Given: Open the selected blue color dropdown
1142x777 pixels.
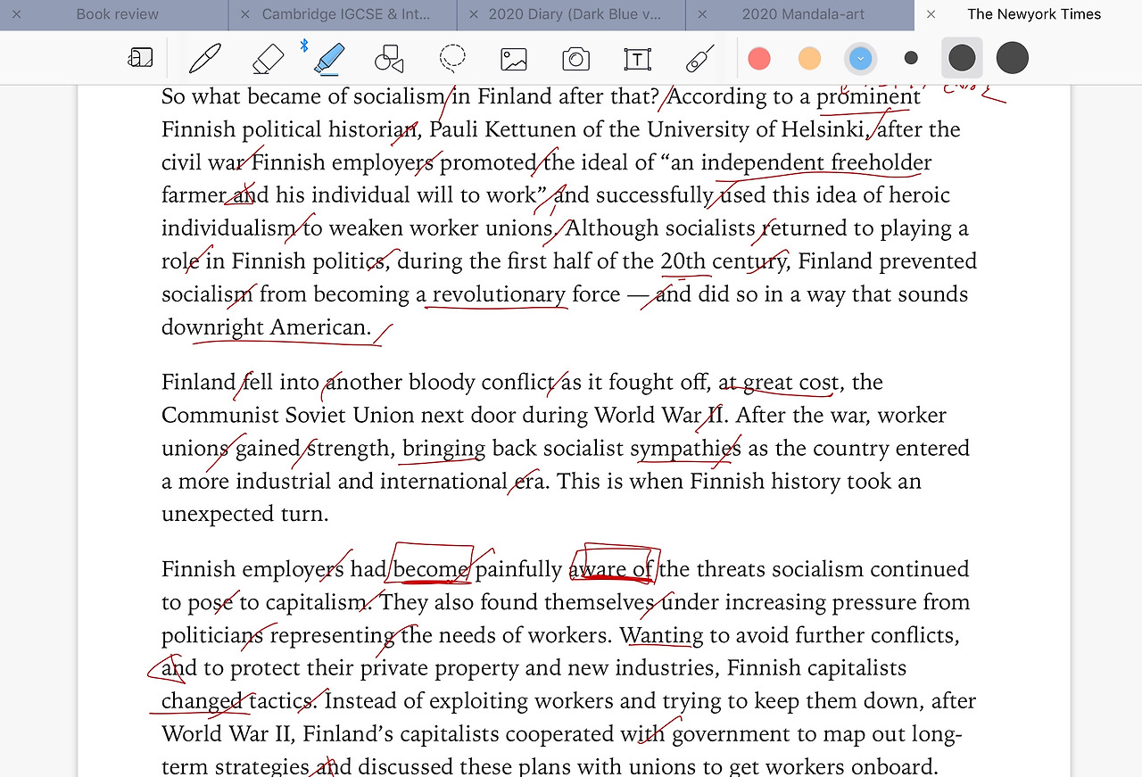Looking at the screenshot, I should [860, 59].
